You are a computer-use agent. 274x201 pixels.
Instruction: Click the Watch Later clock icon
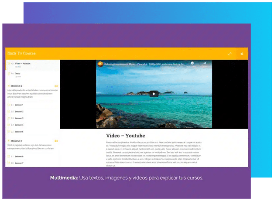[x=192, y=63]
